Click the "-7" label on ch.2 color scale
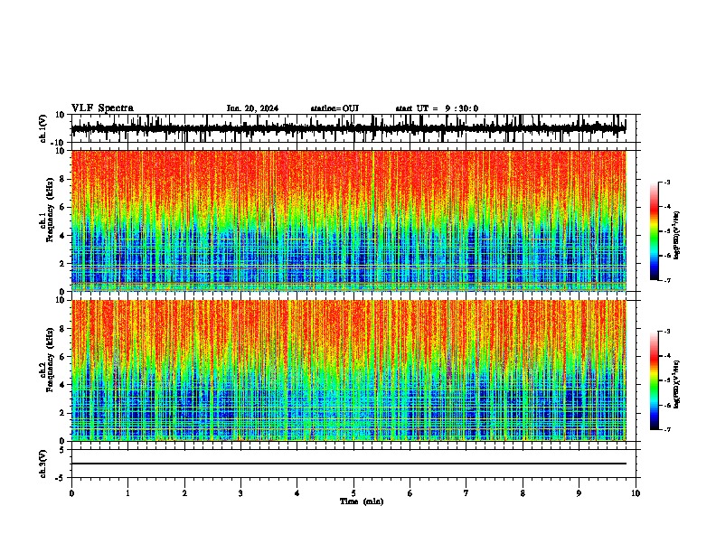Viewport: 716px width, 553px height. click(667, 429)
